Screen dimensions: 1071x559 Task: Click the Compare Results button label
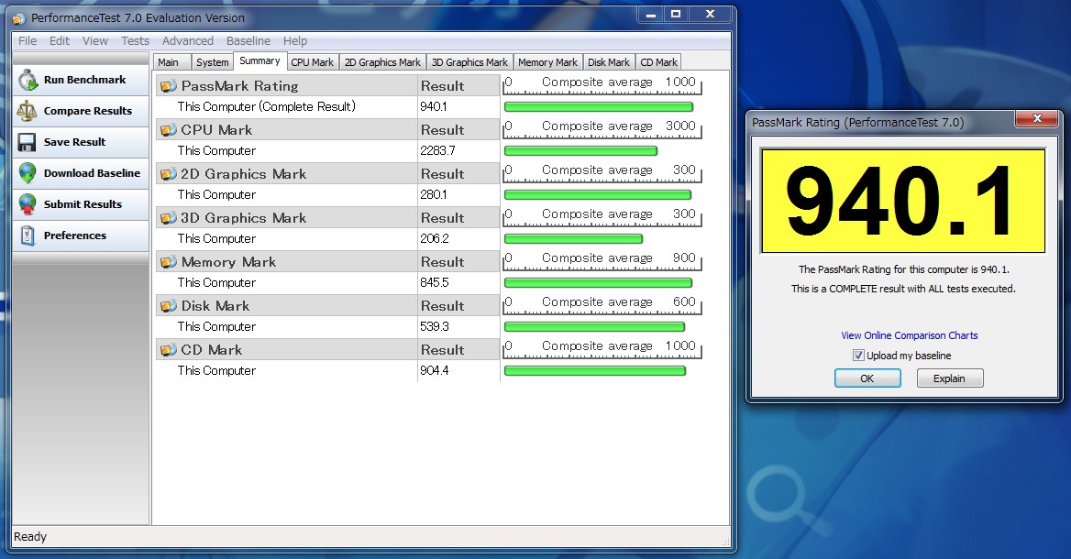tap(88, 111)
